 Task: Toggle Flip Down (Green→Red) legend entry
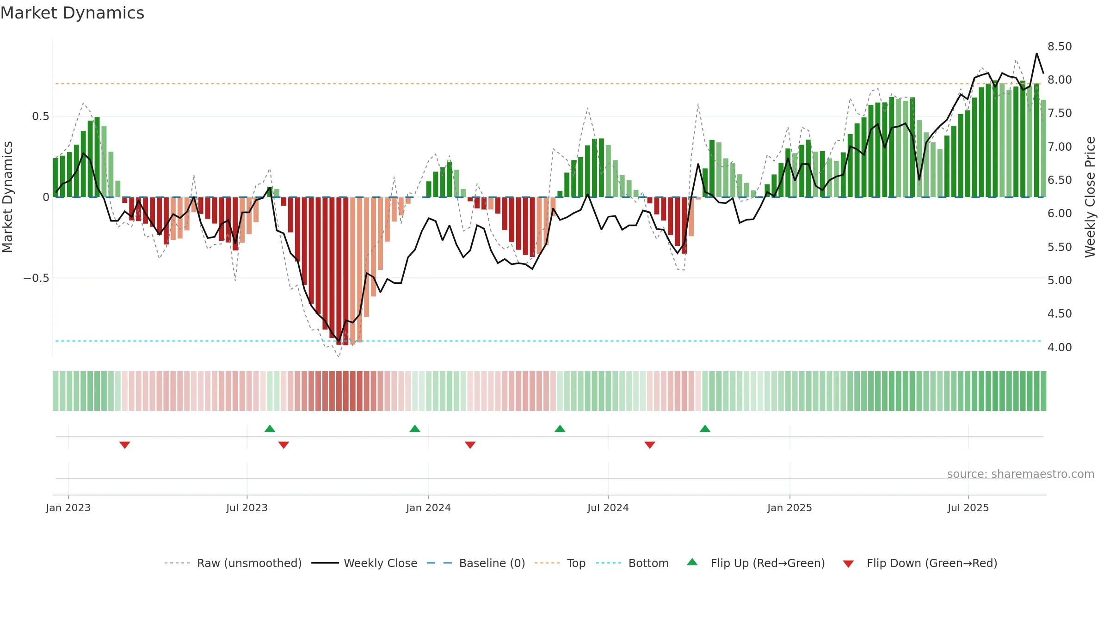coord(919,563)
